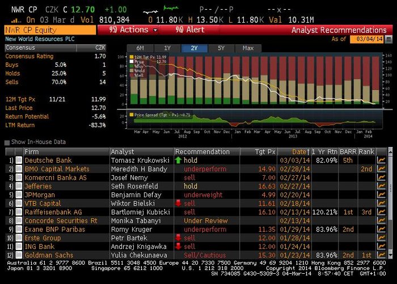
Task: Open calendar icon beside As of date
Action: 388,39
